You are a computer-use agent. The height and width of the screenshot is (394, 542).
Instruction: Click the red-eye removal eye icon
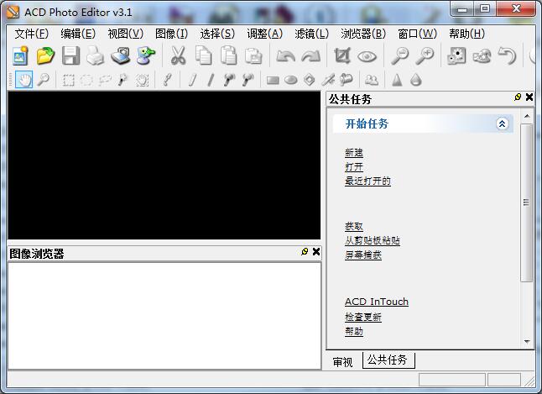tap(367, 56)
